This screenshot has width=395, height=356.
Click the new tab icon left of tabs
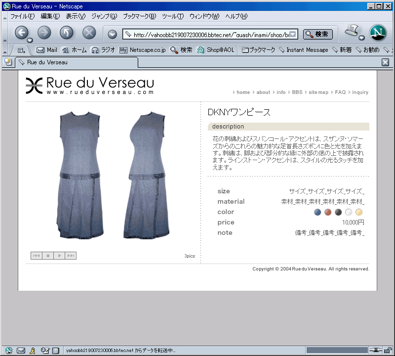click(8, 62)
